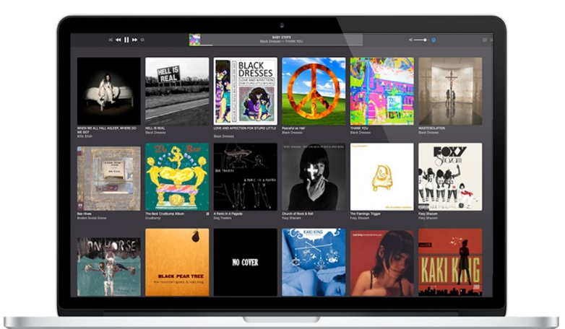565x329 pixels.
Task: Click the 'HELL IS REAL' title text
Action: (155, 128)
